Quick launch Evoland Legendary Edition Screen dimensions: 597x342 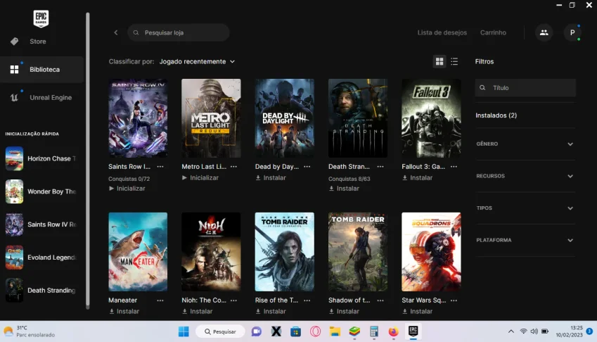tap(41, 258)
